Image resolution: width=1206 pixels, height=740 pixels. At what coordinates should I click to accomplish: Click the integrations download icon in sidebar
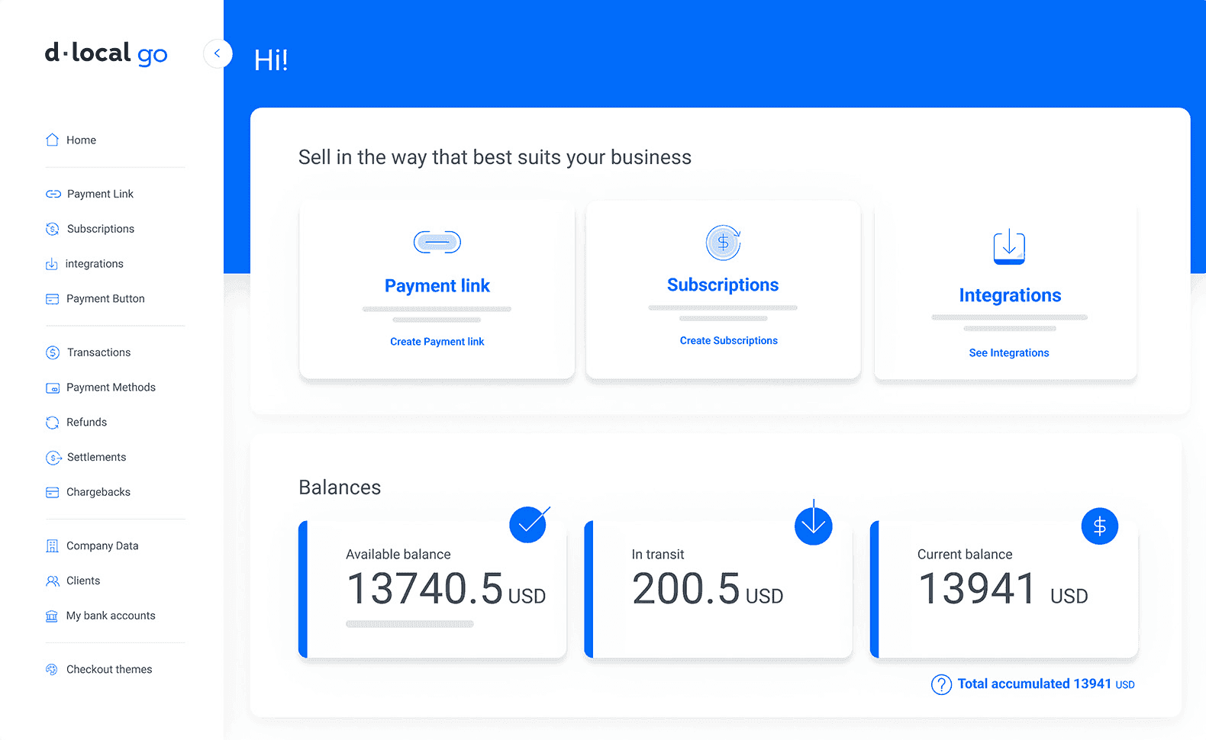tap(51, 264)
